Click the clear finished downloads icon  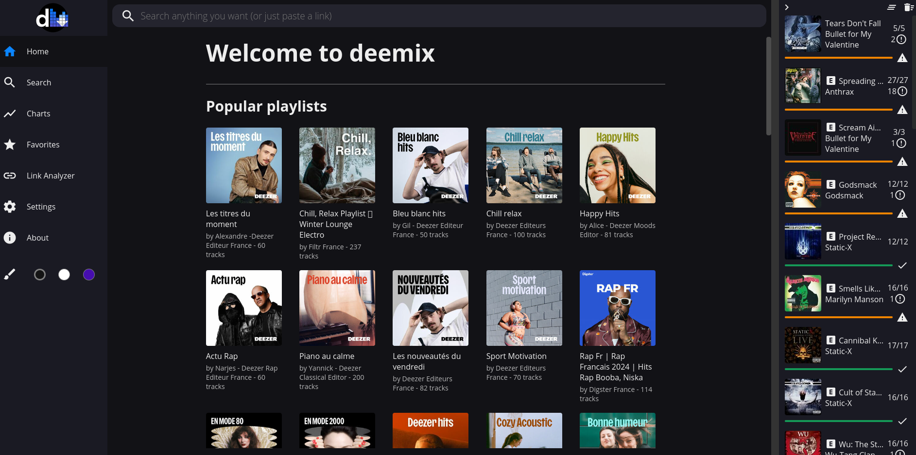coord(891,7)
